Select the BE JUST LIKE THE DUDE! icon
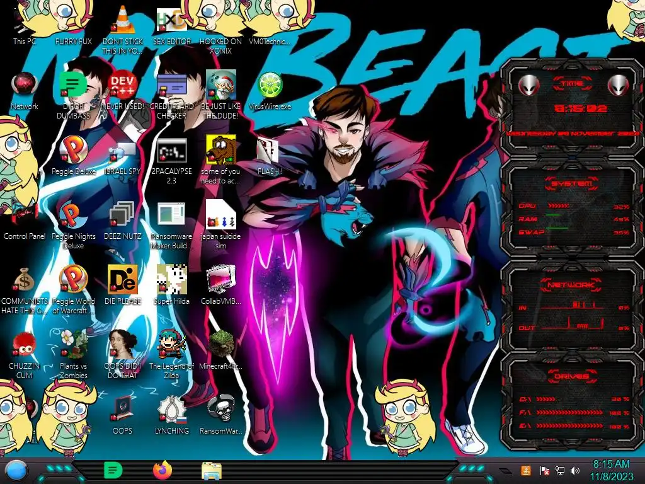This screenshot has width=645, height=484. [220, 95]
